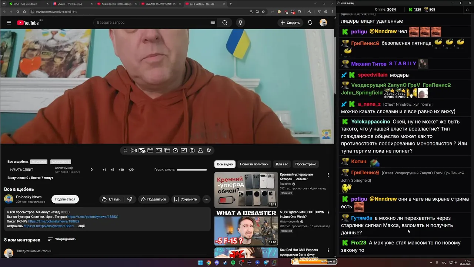The image size is (474, 267).
Task: Select the Для вас filter chip
Action: point(282,164)
